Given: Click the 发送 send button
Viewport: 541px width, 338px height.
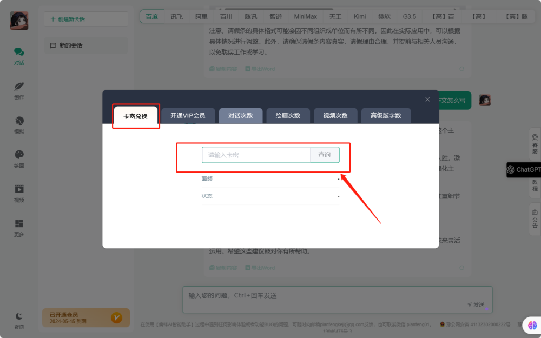Looking at the screenshot, I should [476, 304].
